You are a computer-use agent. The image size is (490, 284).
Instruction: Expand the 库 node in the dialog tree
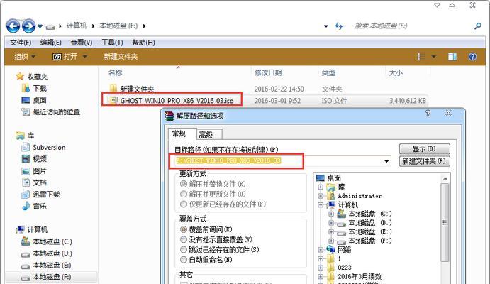321,187
